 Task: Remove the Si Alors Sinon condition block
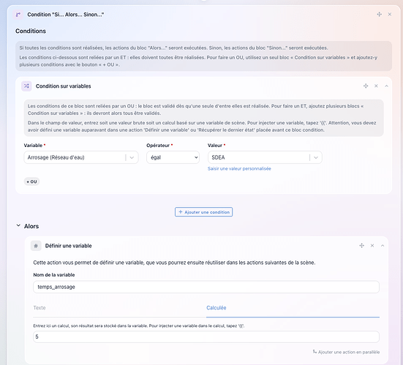pos(390,15)
